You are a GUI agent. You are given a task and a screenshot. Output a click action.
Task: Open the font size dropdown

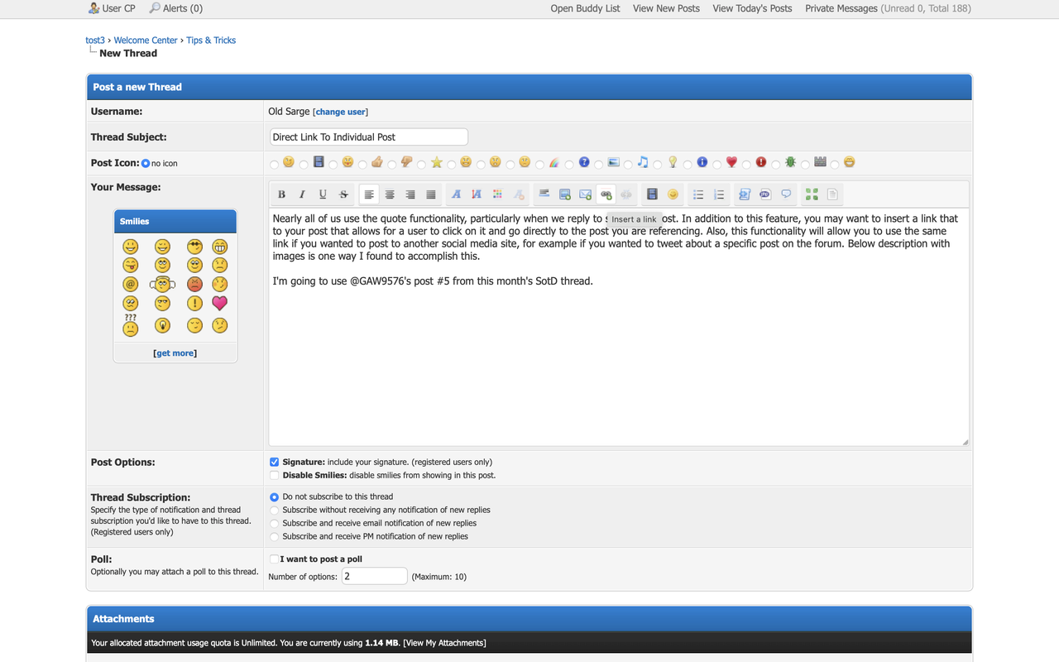click(477, 194)
